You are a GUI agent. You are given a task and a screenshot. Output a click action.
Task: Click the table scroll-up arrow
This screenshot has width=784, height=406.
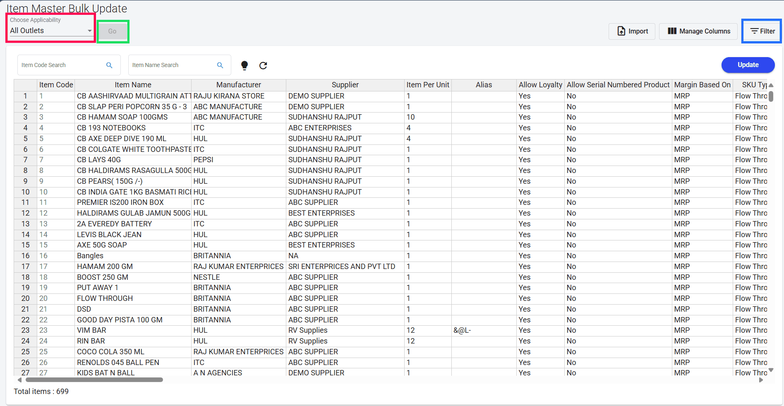pyautogui.click(x=771, y=85)
